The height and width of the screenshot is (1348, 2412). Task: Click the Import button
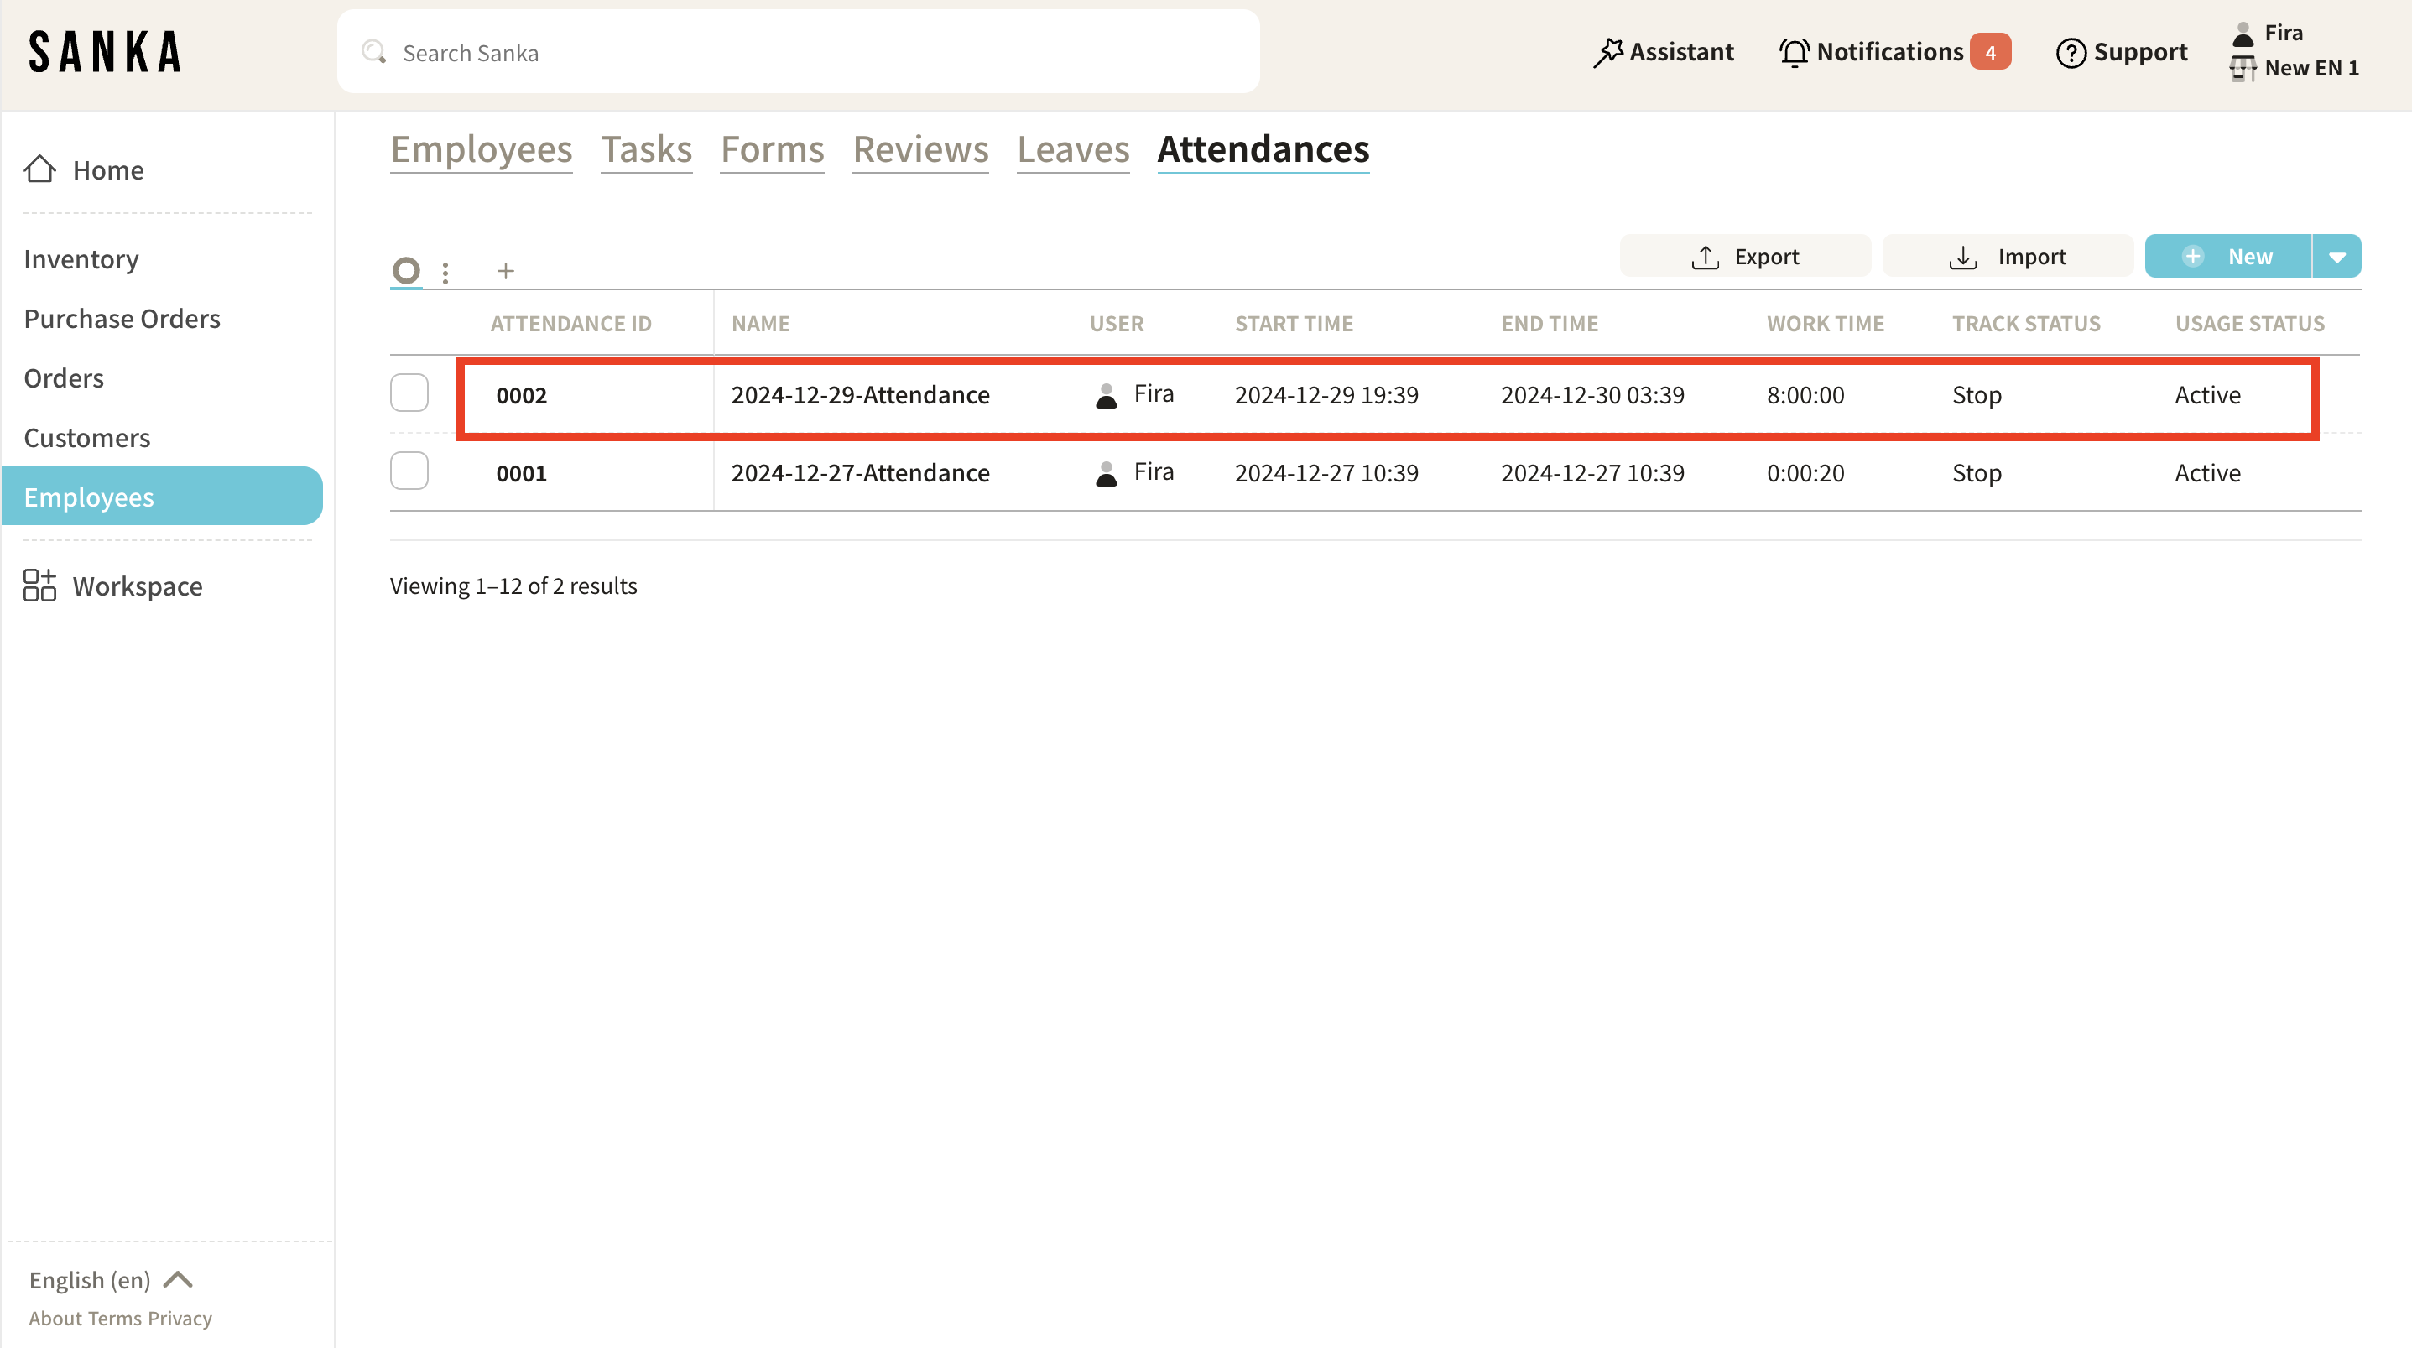(2008, 257)
